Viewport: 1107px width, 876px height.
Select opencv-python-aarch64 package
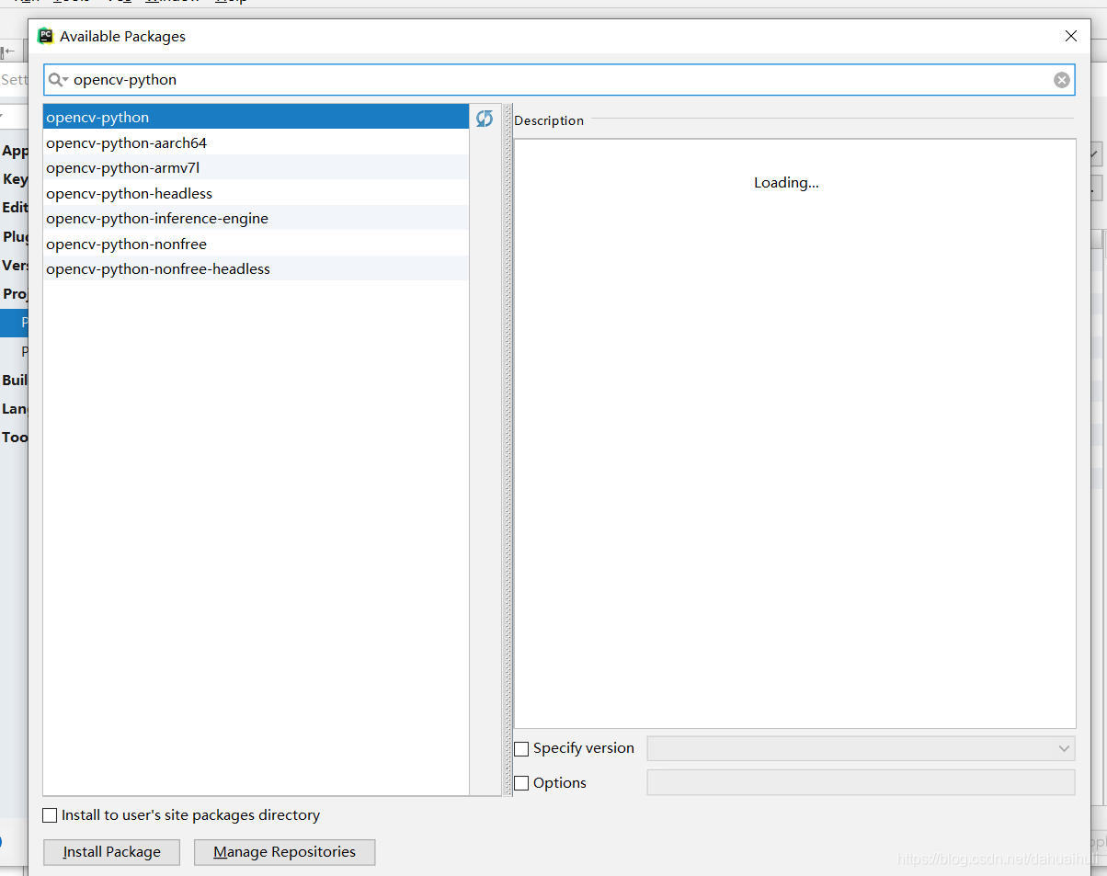[256, 142]
